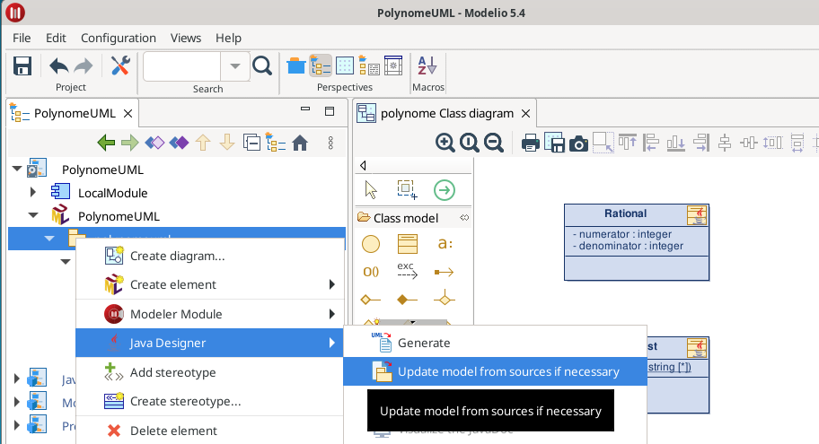Open browser panel three-dot menu
819x444 pixels.
330,143
